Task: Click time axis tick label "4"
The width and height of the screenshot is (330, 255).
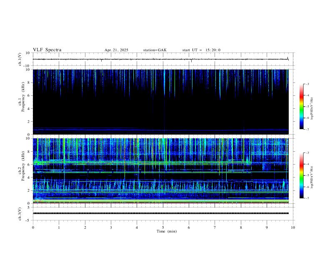Action: click(x=137, y=227)
